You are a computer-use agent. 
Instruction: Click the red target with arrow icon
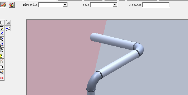(x=12, y=5)
